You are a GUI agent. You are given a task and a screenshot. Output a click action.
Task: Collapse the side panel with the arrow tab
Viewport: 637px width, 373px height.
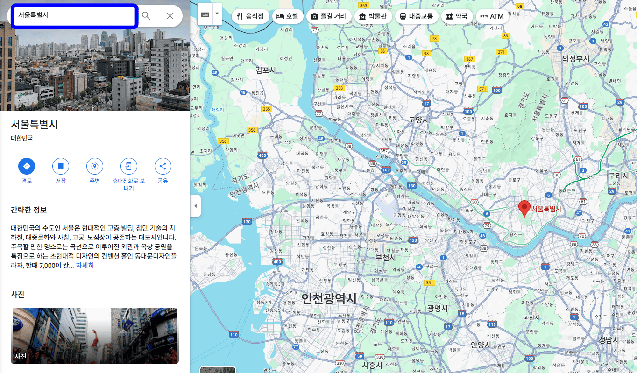pyautogui.click(x=195, y=206)
